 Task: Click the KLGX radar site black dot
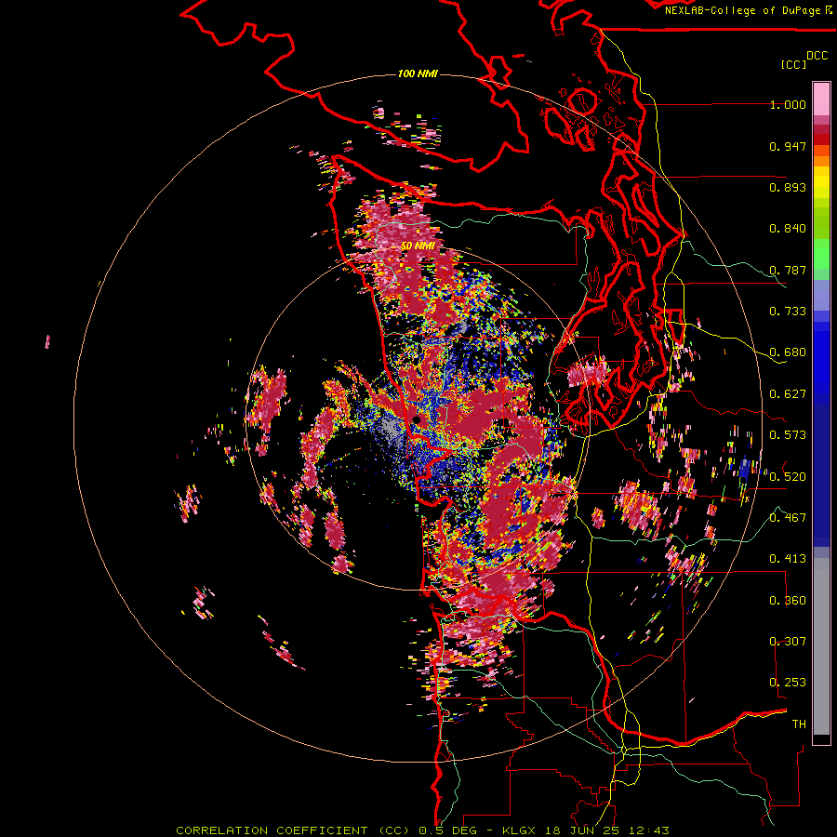[x=417, y=420]
